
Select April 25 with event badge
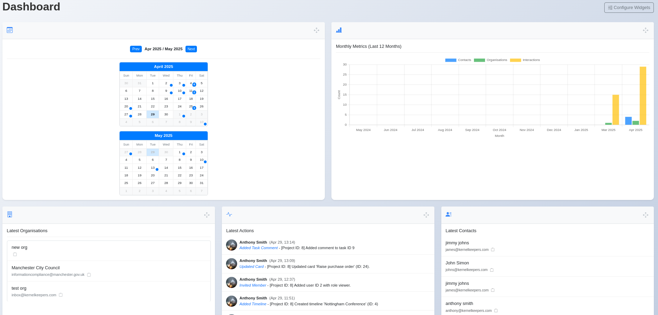(191, 107)
